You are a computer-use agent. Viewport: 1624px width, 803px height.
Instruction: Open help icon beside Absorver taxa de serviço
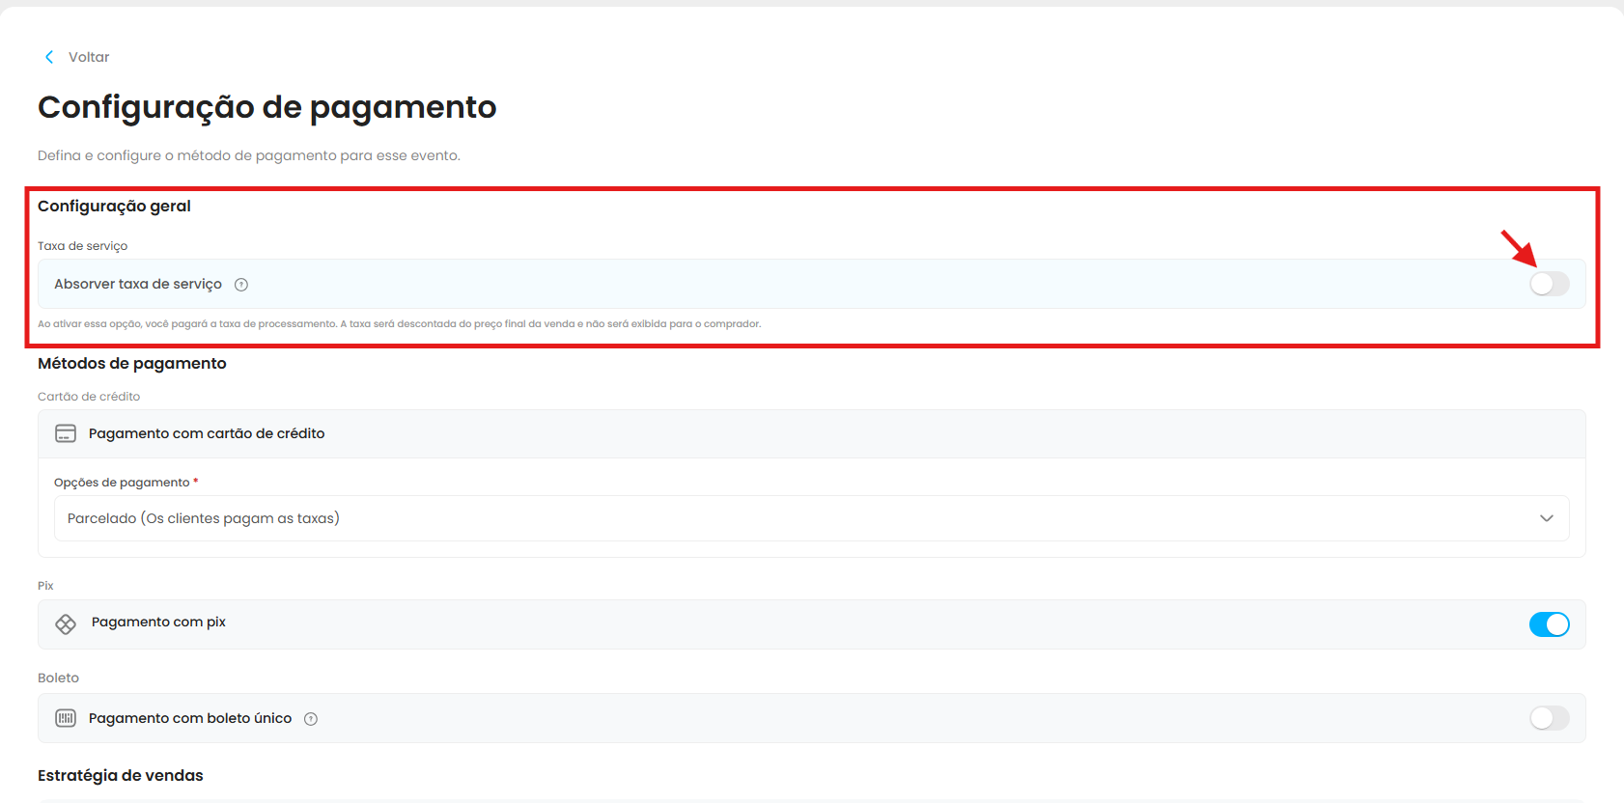pos(241,285)
